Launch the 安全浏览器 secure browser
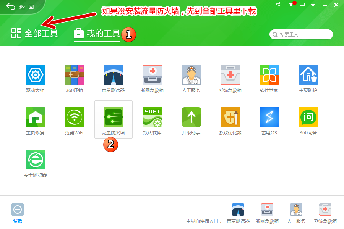Viewport: 344px width, 229px height. [35, 159]
